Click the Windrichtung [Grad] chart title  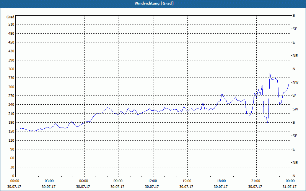click(x=154, y=3)
